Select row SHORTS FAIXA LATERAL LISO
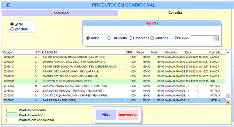234x127 pixels. pos(114,62)
